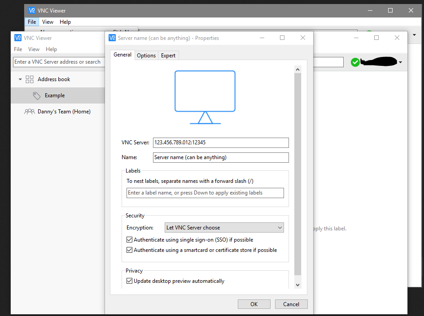Minimize the back VNC Viewer window
424x316 pixels.
click(x=370, y=11)
